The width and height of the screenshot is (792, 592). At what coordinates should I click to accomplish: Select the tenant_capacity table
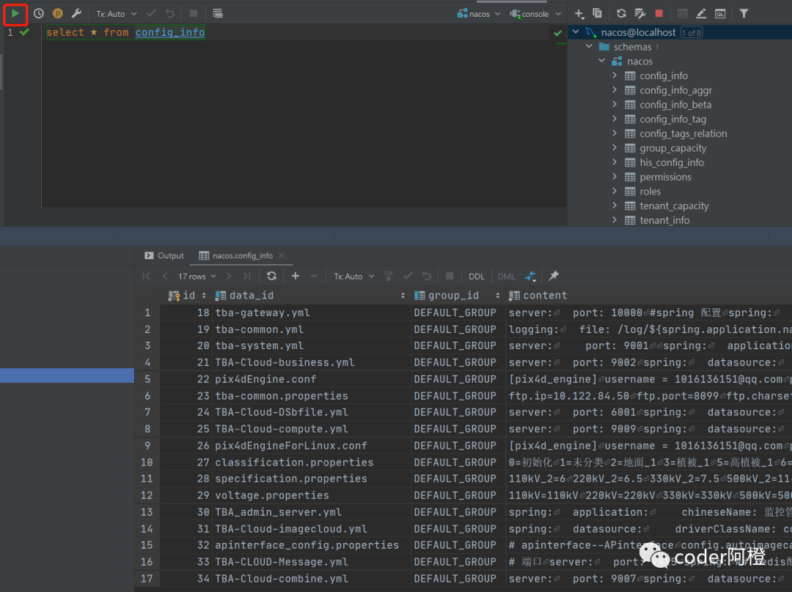click(x=675, y=205)
